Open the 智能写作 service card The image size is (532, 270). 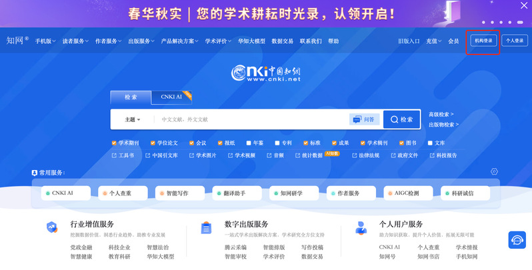(x=180, y=193)
